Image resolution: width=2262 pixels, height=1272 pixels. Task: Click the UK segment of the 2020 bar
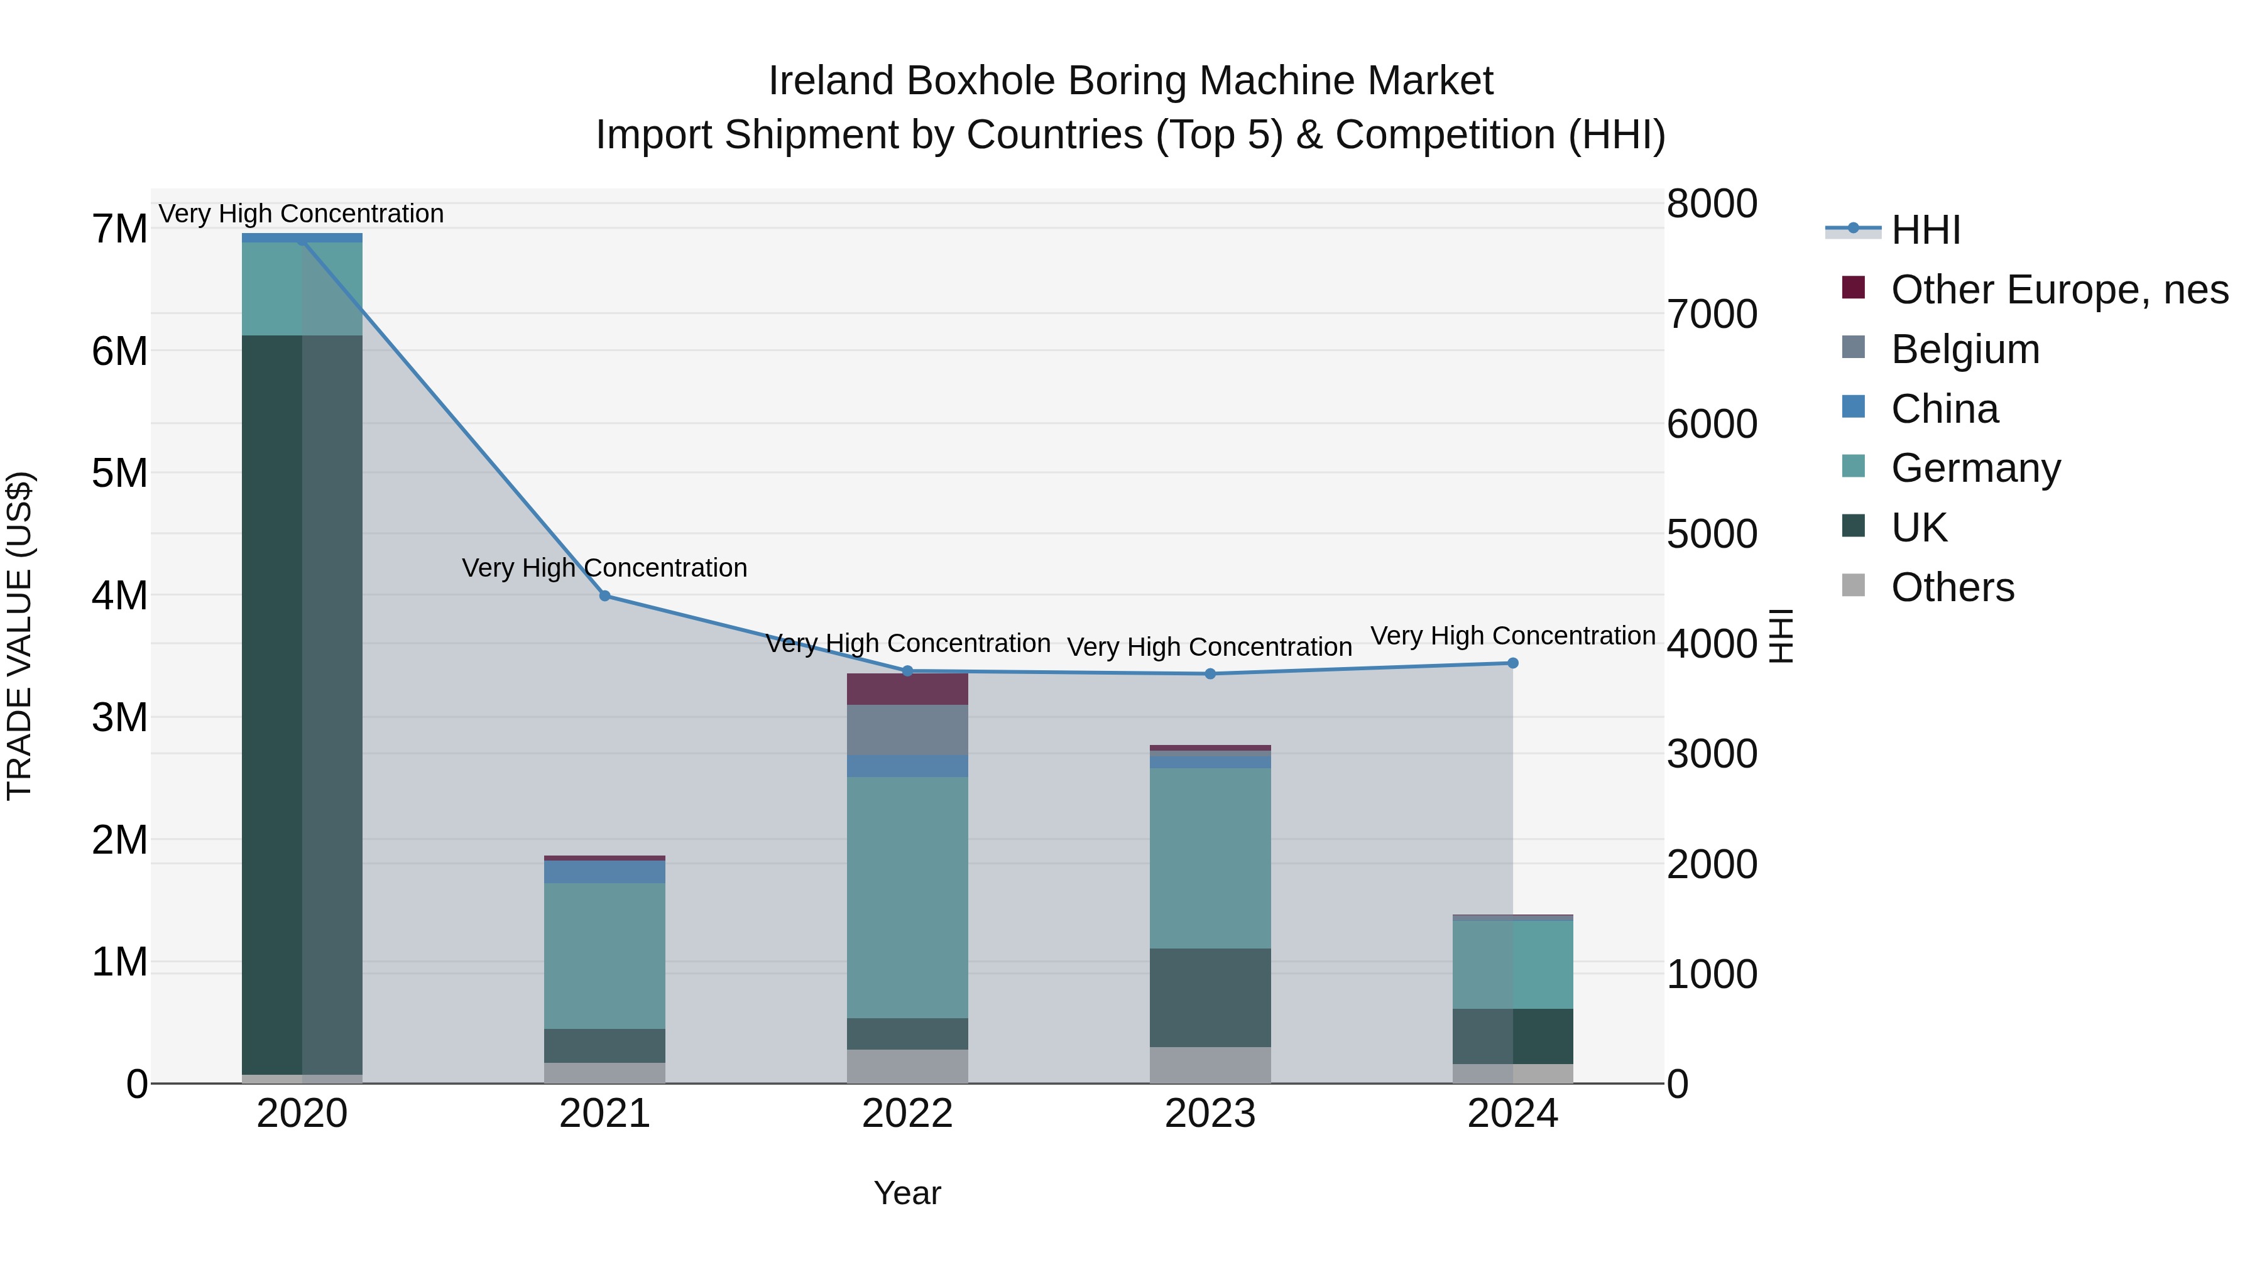pyautogui.click(x=302, y=705)
